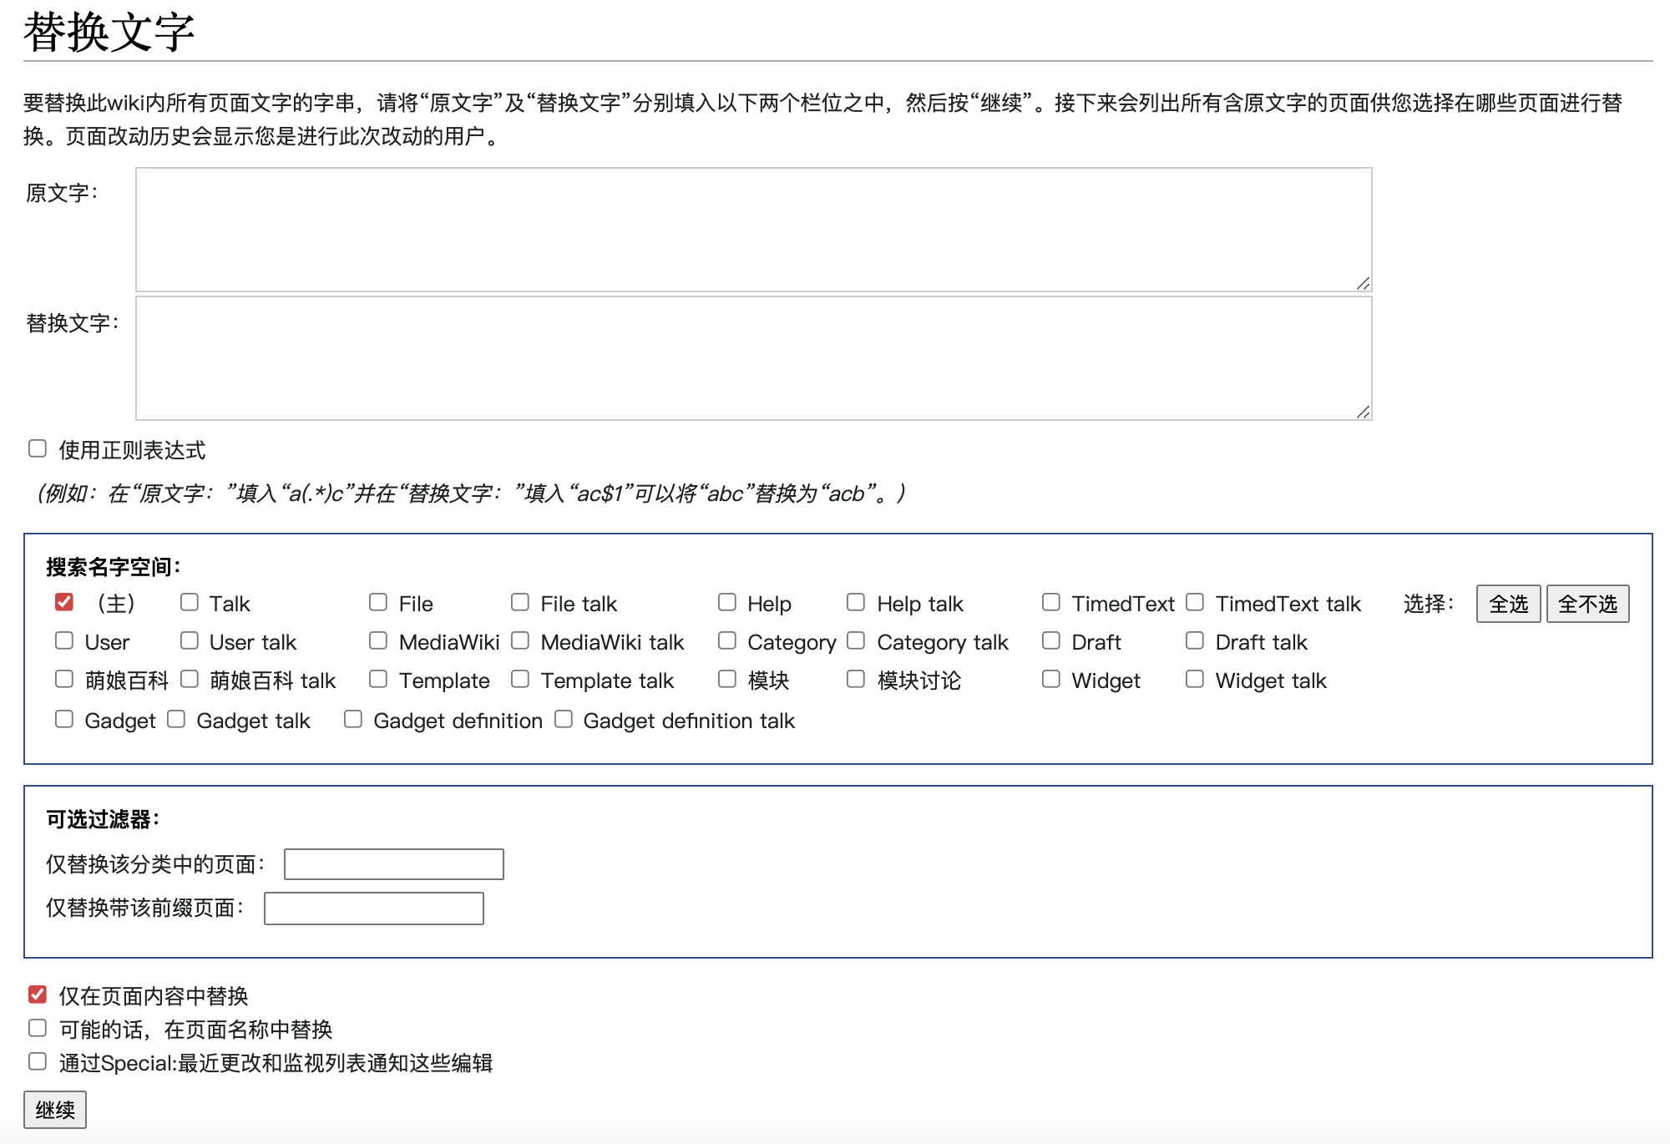Image resolution: width=1670 pixels, height=1144 pixels.
Task: Click the 继续 button
Action: (55, 1110)
